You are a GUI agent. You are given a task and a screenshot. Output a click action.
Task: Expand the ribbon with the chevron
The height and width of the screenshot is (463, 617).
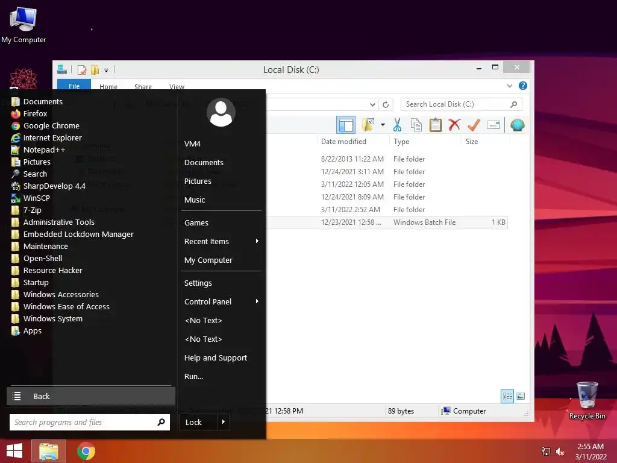tap(510, 86)
